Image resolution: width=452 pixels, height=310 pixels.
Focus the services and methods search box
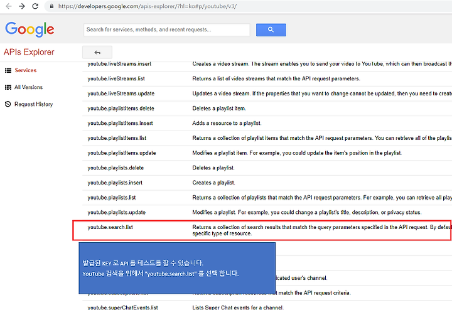pos(166,29)
